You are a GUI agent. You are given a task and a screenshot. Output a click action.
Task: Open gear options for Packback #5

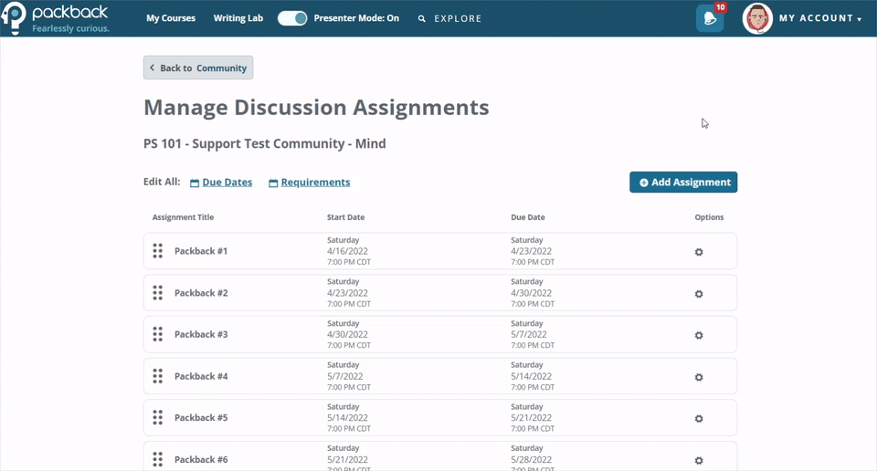pyautogui.click(x=699, y=418)
